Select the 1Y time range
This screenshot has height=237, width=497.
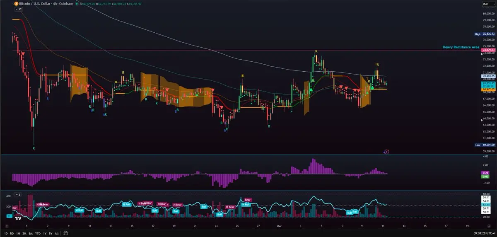point(44,234)
